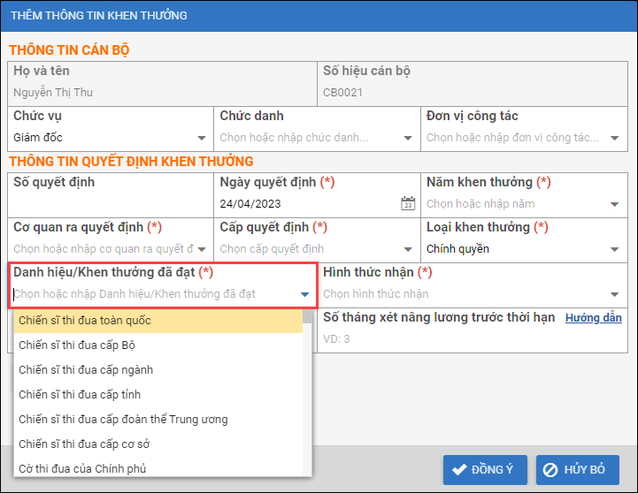The height and width of the screenshot is (493, 638).
Task: Open the Chức danh dropdown arrow
Action: coord(408,138)
